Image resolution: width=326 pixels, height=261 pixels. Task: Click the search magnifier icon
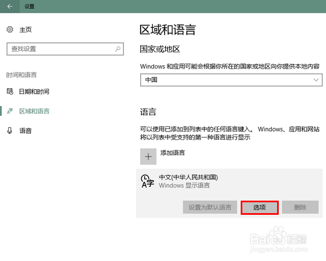pos(118,49)
